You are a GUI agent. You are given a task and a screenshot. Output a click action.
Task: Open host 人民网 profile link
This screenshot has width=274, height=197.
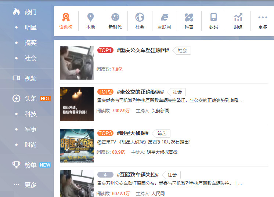click(x=158, y=193)
